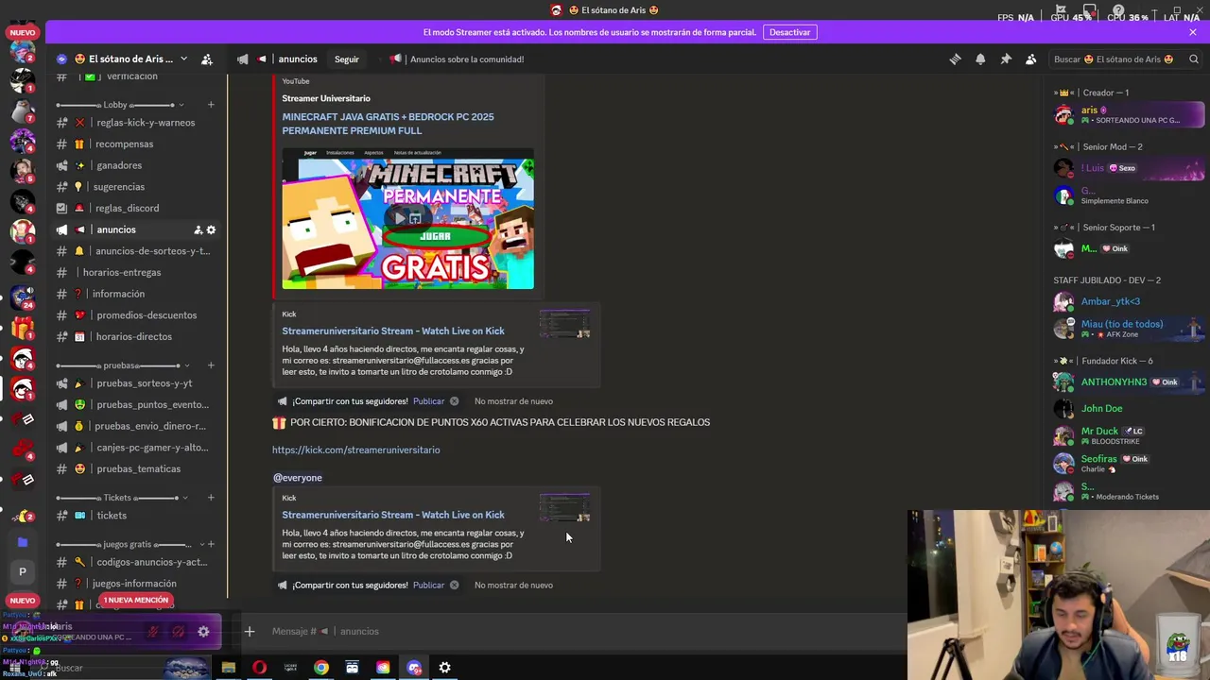Open the sugerencias channel

tap(135, 187)
